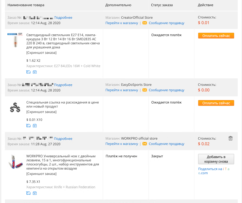Click card icon under WORKPRO knife item
Screen dimensions: 242x203
35,193
